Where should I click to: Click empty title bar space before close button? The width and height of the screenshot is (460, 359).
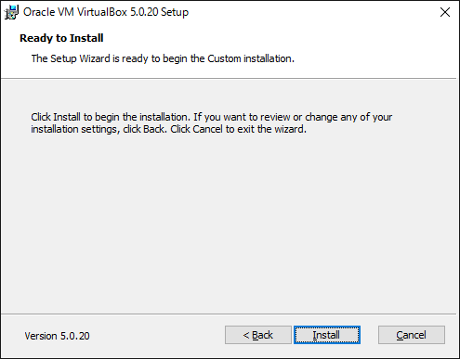(x=309, y=12)
